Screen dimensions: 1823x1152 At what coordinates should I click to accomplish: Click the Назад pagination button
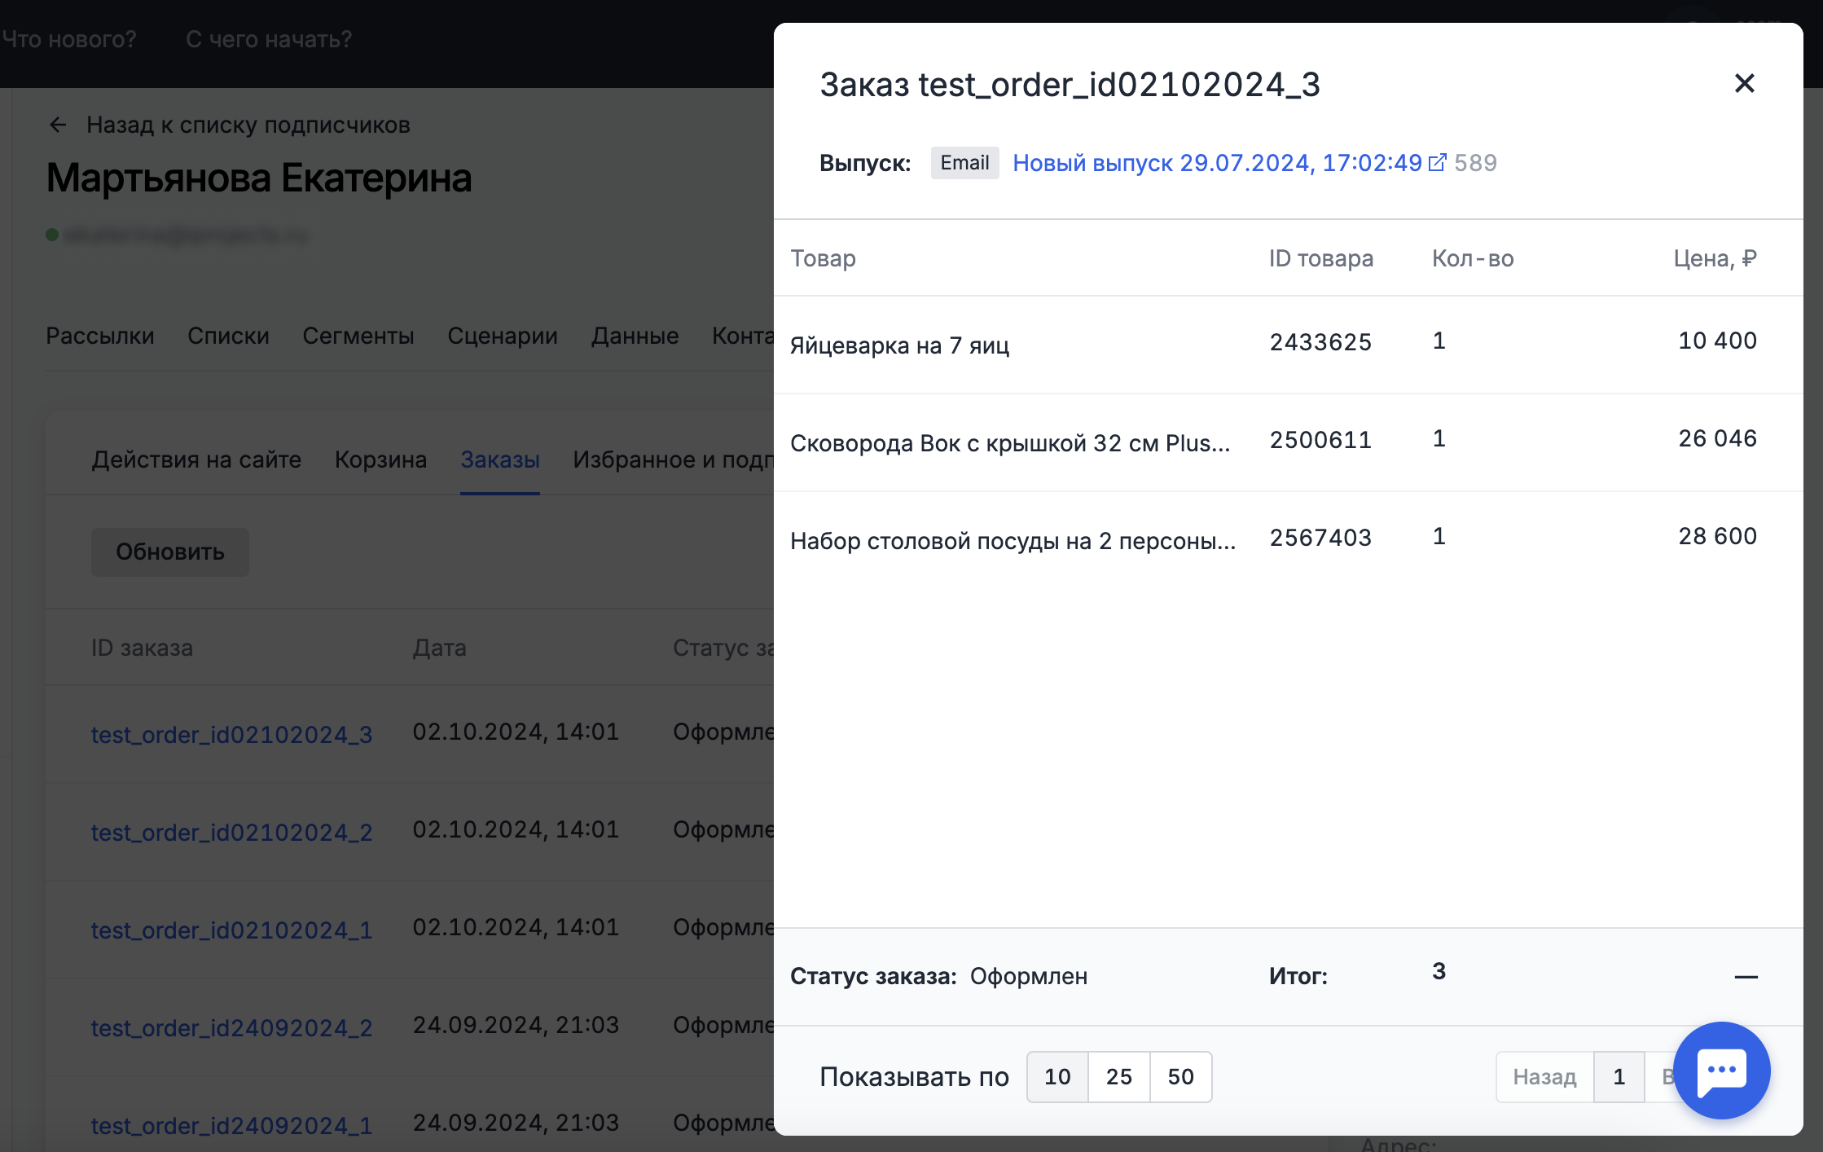pos(1544,1077)
